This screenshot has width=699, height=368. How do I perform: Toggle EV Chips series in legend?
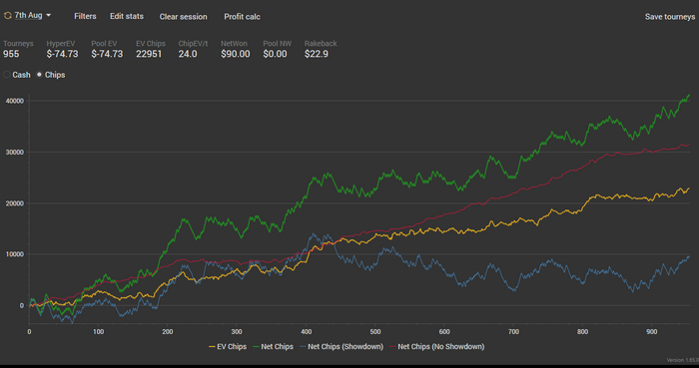[x=228, y=347]
